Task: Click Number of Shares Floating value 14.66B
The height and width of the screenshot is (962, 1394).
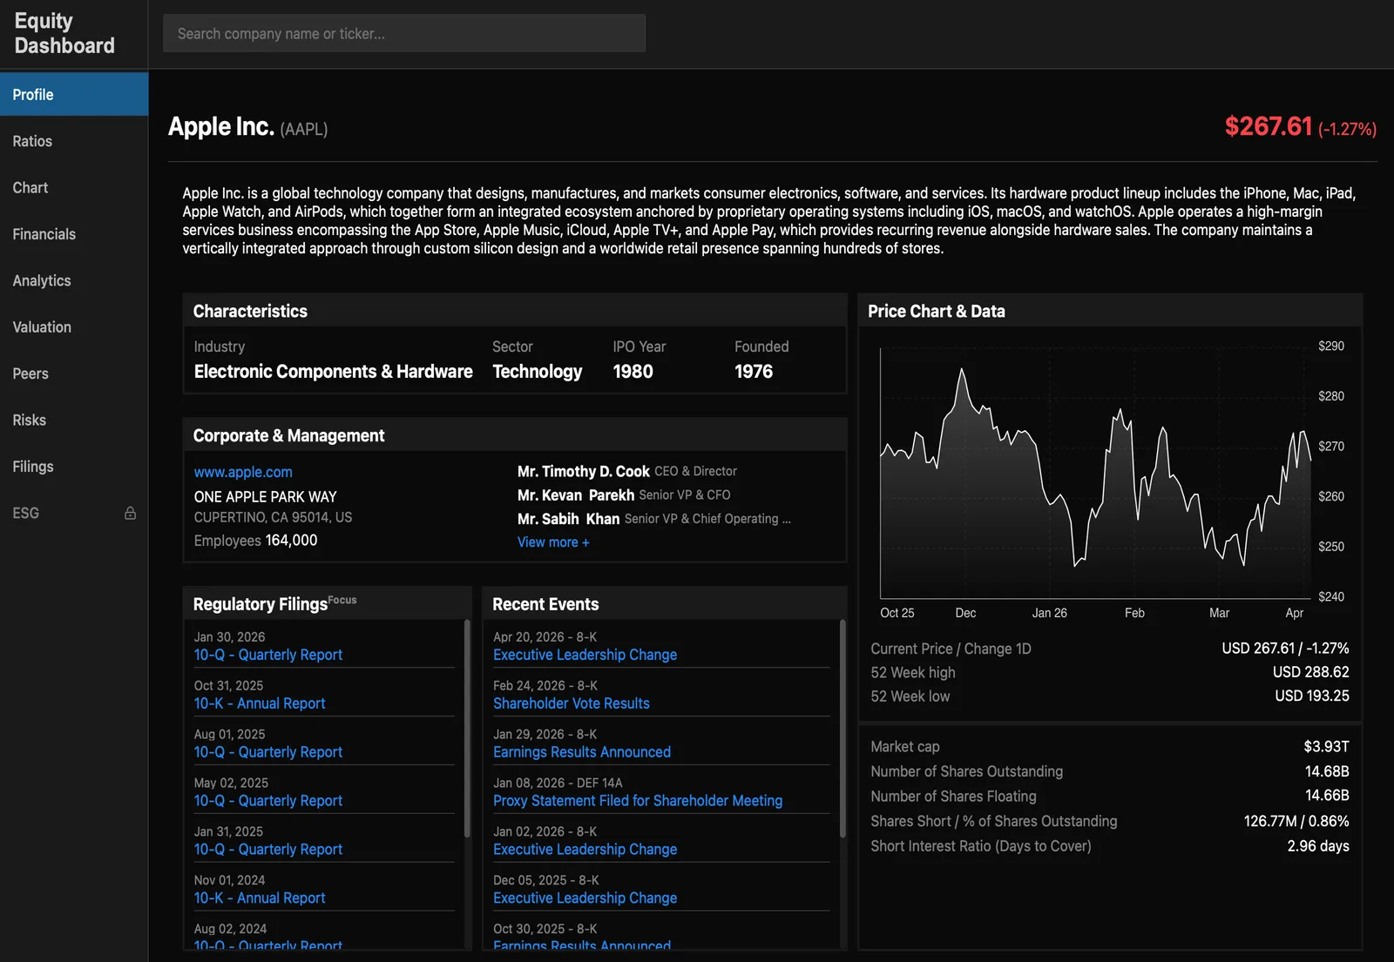Action: [1327, 796]
